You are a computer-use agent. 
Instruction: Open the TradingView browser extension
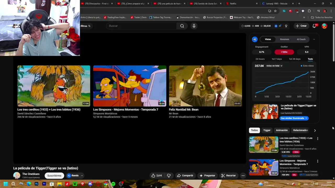tap(284, 11)
